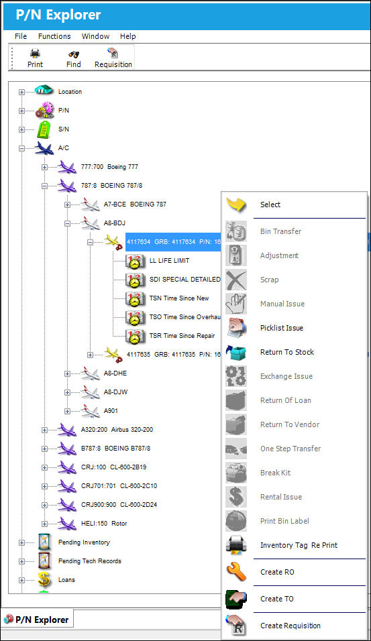Select B787:8 BOEING B787/8 row

tap(115, 449)
